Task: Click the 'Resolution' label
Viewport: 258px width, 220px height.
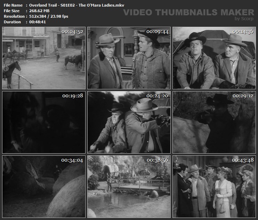Action: (x=14, y=16)
